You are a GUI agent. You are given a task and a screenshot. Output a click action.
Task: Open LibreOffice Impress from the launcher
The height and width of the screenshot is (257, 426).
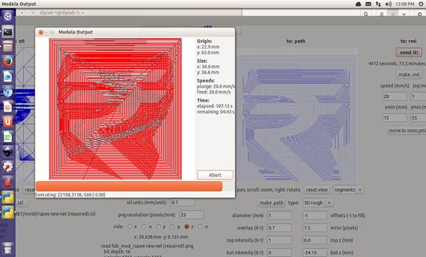coord(7,107)
